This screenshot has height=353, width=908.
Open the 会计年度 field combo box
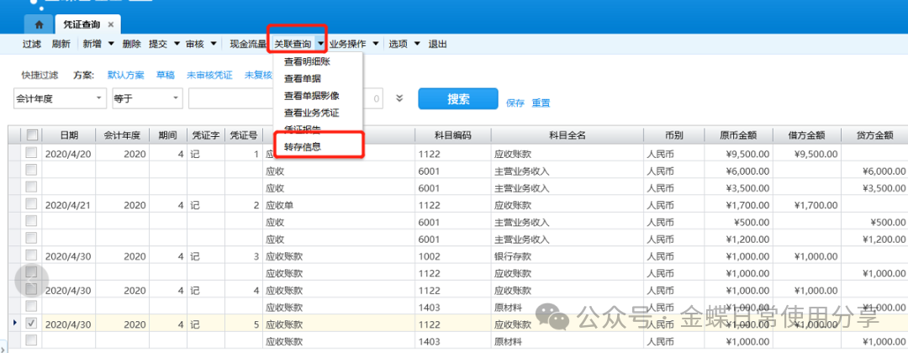61,99
